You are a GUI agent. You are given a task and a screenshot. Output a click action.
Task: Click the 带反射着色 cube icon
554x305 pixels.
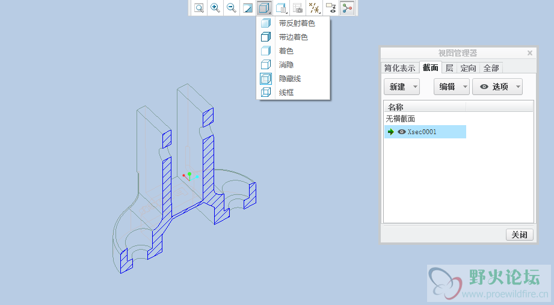pyautogui.click(x=266, y=23)
